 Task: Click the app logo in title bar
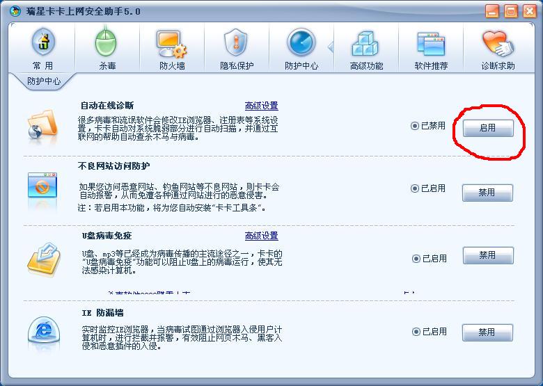15,11
